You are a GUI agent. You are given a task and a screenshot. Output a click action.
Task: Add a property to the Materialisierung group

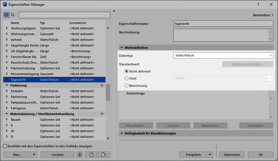pyautogui.click(x=102, y=114)
